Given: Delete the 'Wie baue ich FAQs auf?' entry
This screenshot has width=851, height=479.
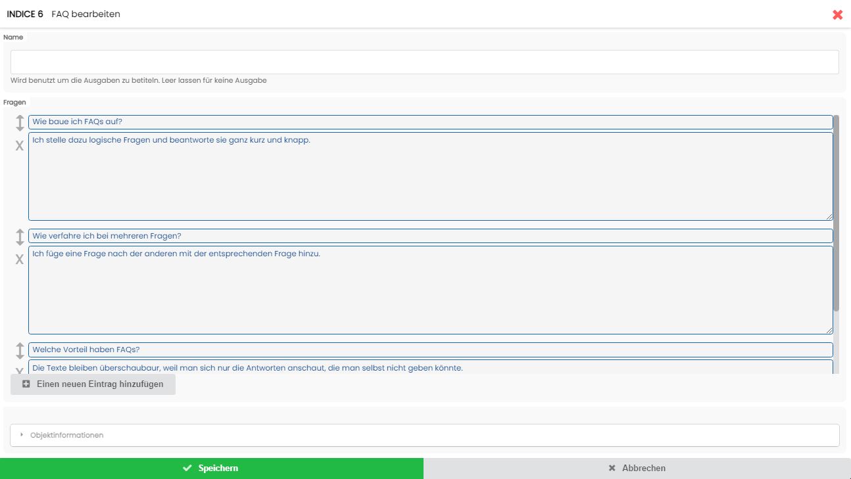Looking at the screenshot, I should 20,146.
